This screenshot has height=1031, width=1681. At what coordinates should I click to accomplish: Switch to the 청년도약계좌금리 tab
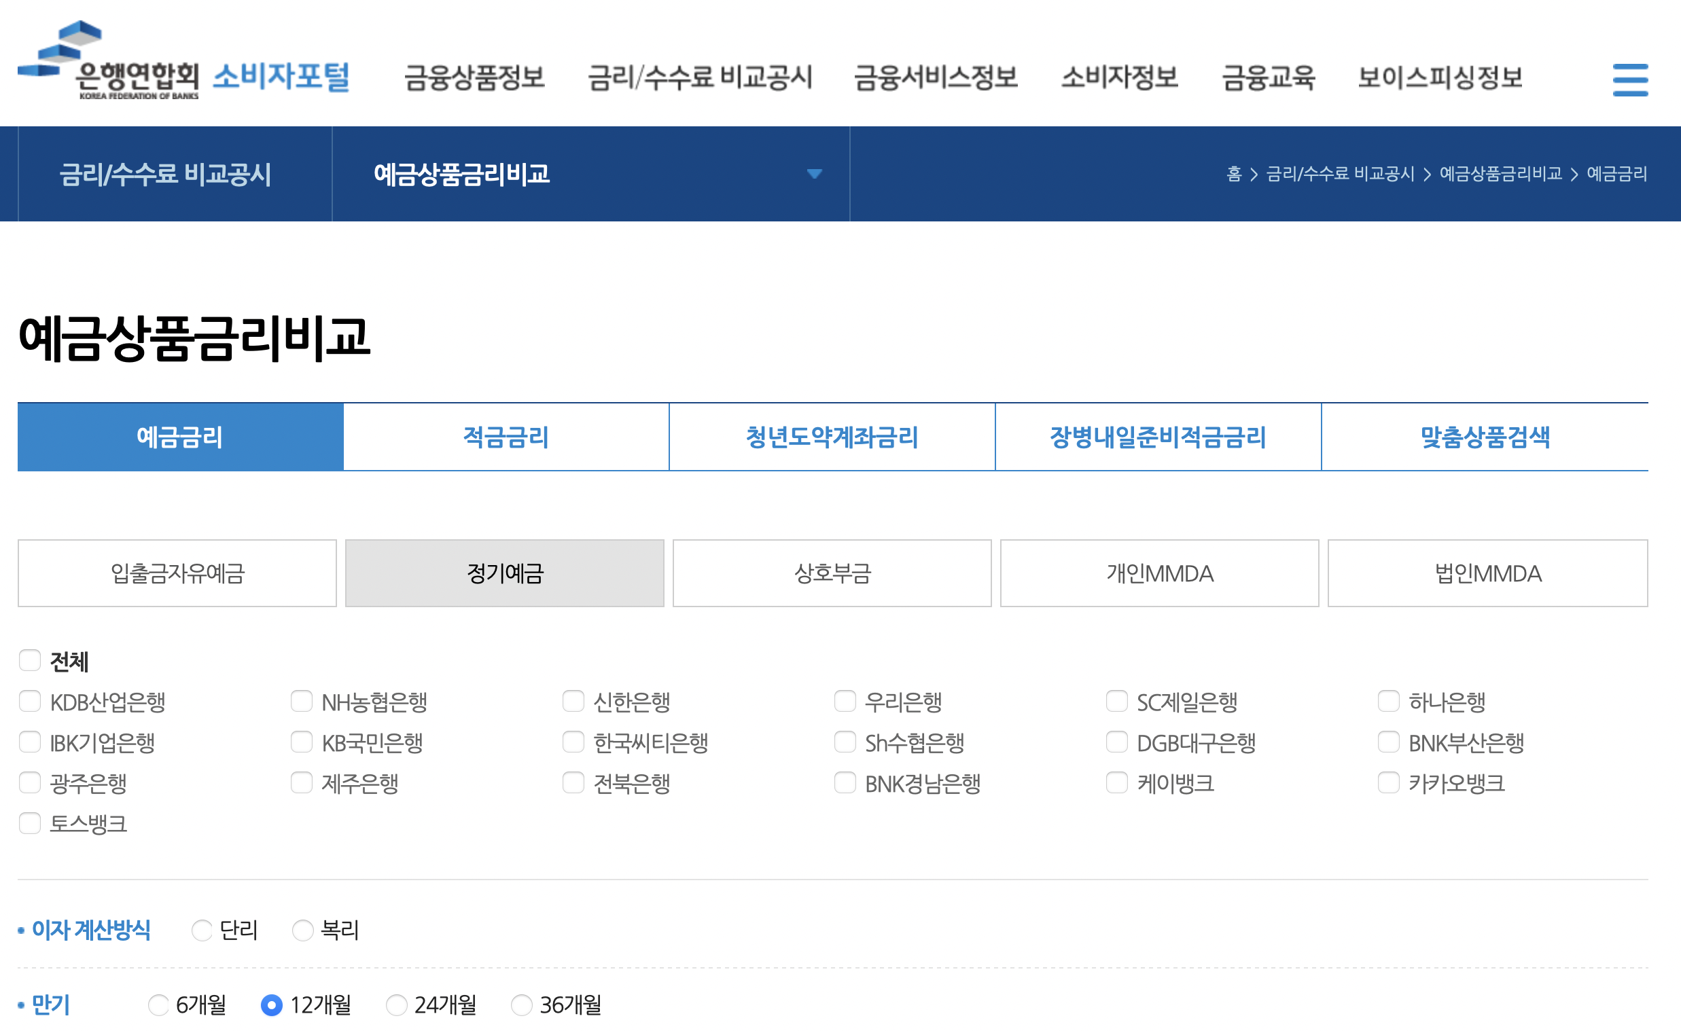[x=832, y=437]
